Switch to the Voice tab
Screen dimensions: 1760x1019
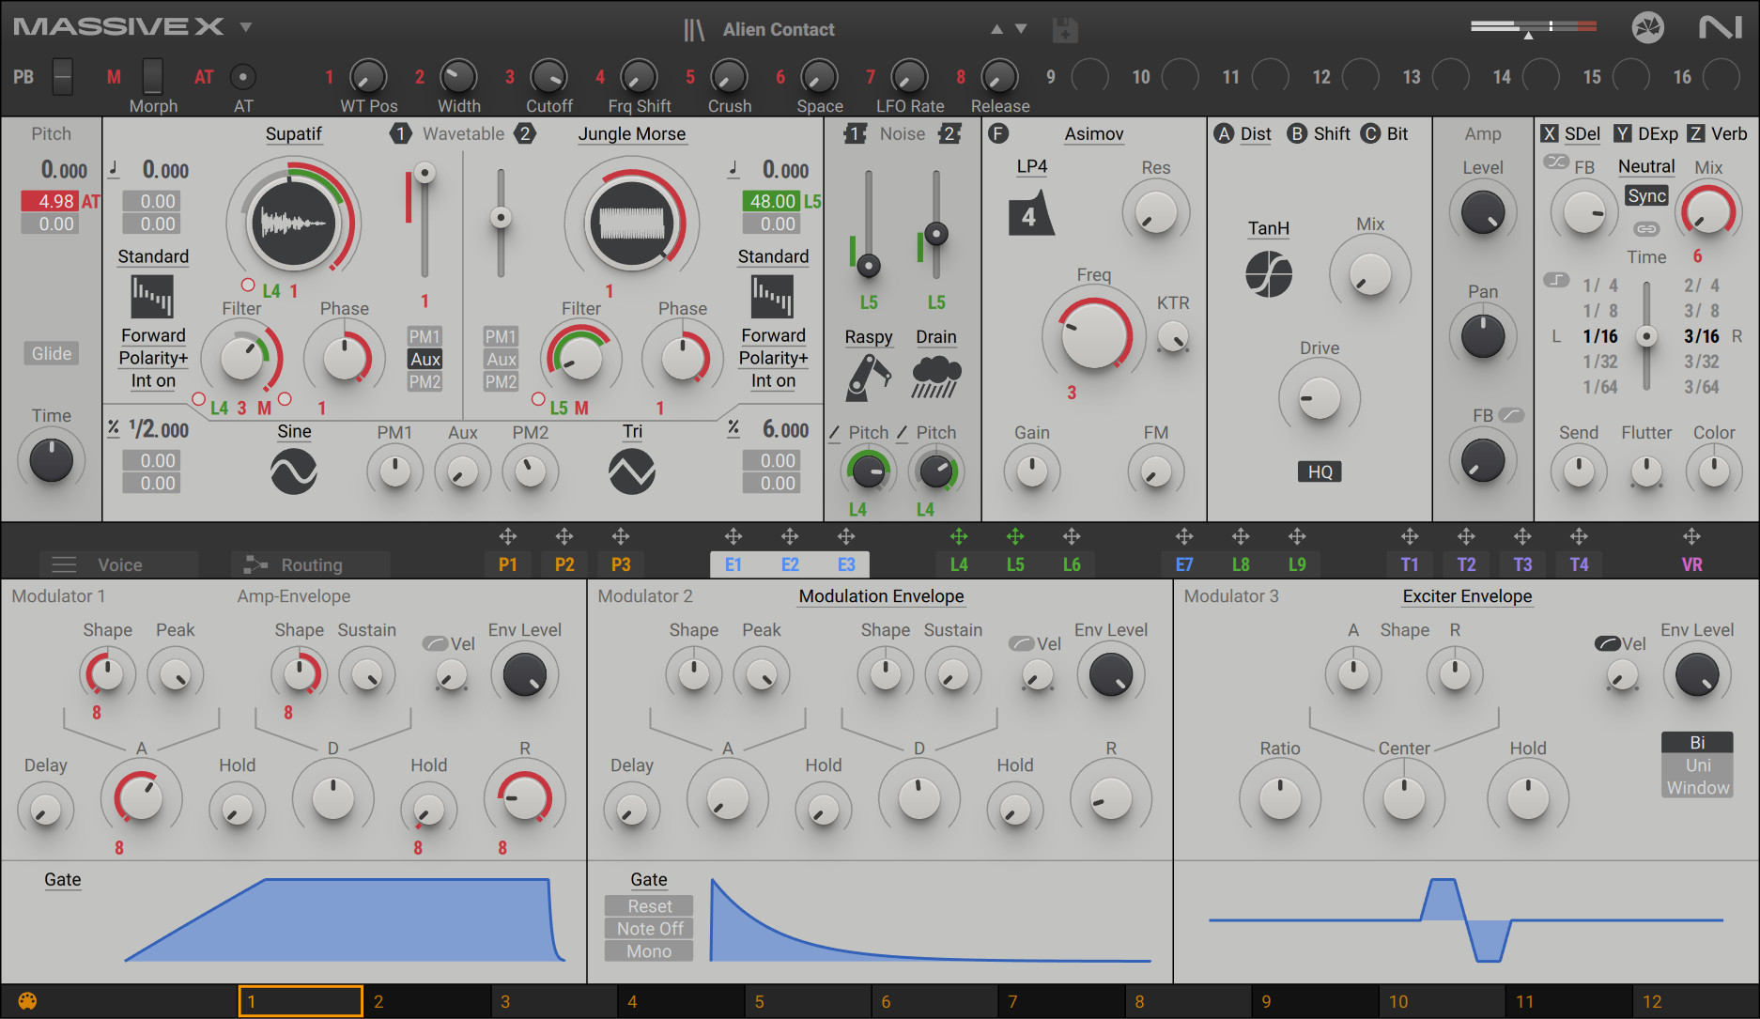point(119,564)
